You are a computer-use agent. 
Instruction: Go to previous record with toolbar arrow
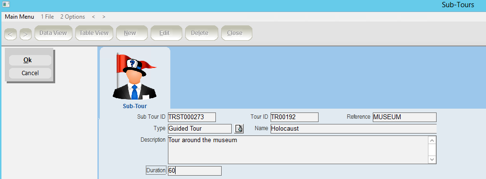[x=11, y=34]
